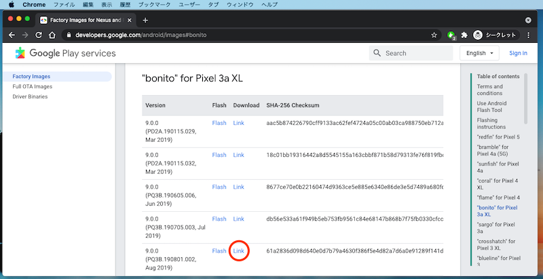Open a new tab with the plus icon
Image resolution: width=543 pixels, height=279 pixels.
(x=145, y=20)
